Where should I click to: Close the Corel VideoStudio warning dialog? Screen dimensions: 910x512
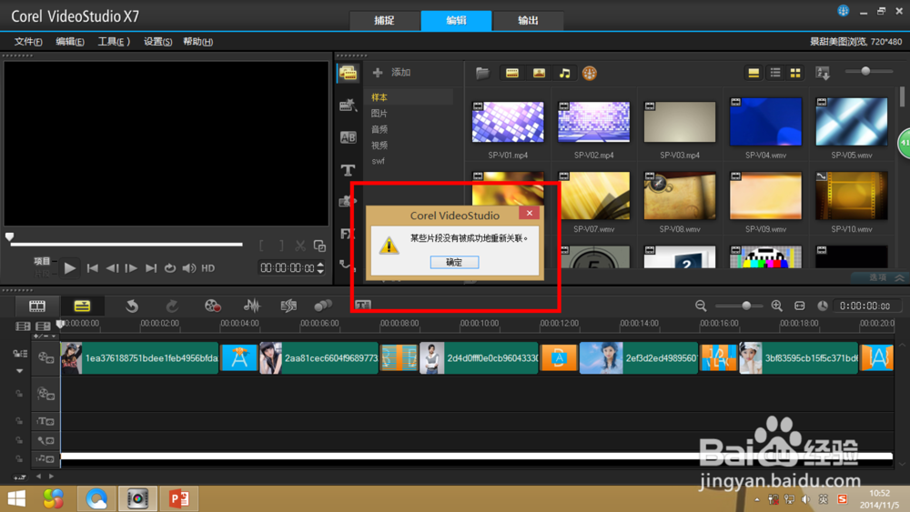530,213
